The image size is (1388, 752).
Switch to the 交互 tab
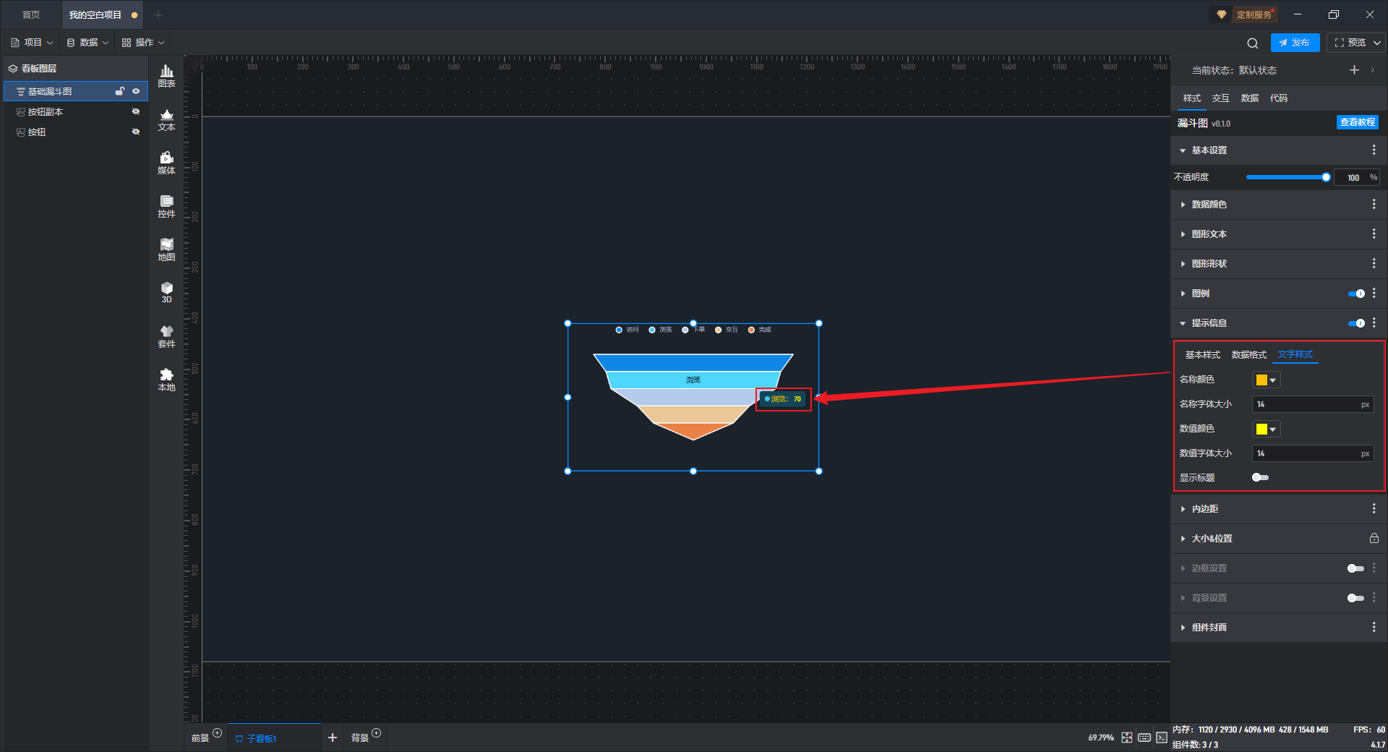click(x=1220, y=98)
